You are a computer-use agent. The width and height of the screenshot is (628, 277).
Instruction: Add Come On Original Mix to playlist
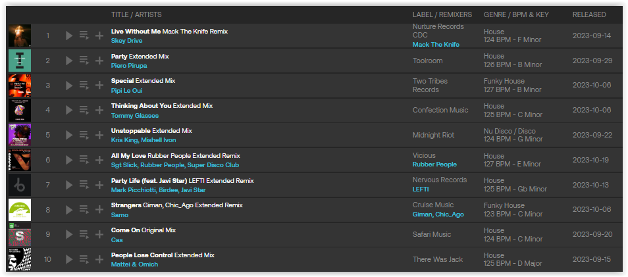point(99,235)
